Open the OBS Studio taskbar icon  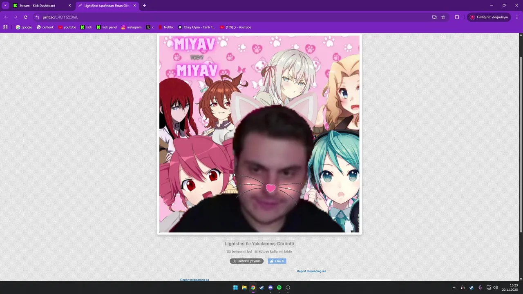point(288,287)
